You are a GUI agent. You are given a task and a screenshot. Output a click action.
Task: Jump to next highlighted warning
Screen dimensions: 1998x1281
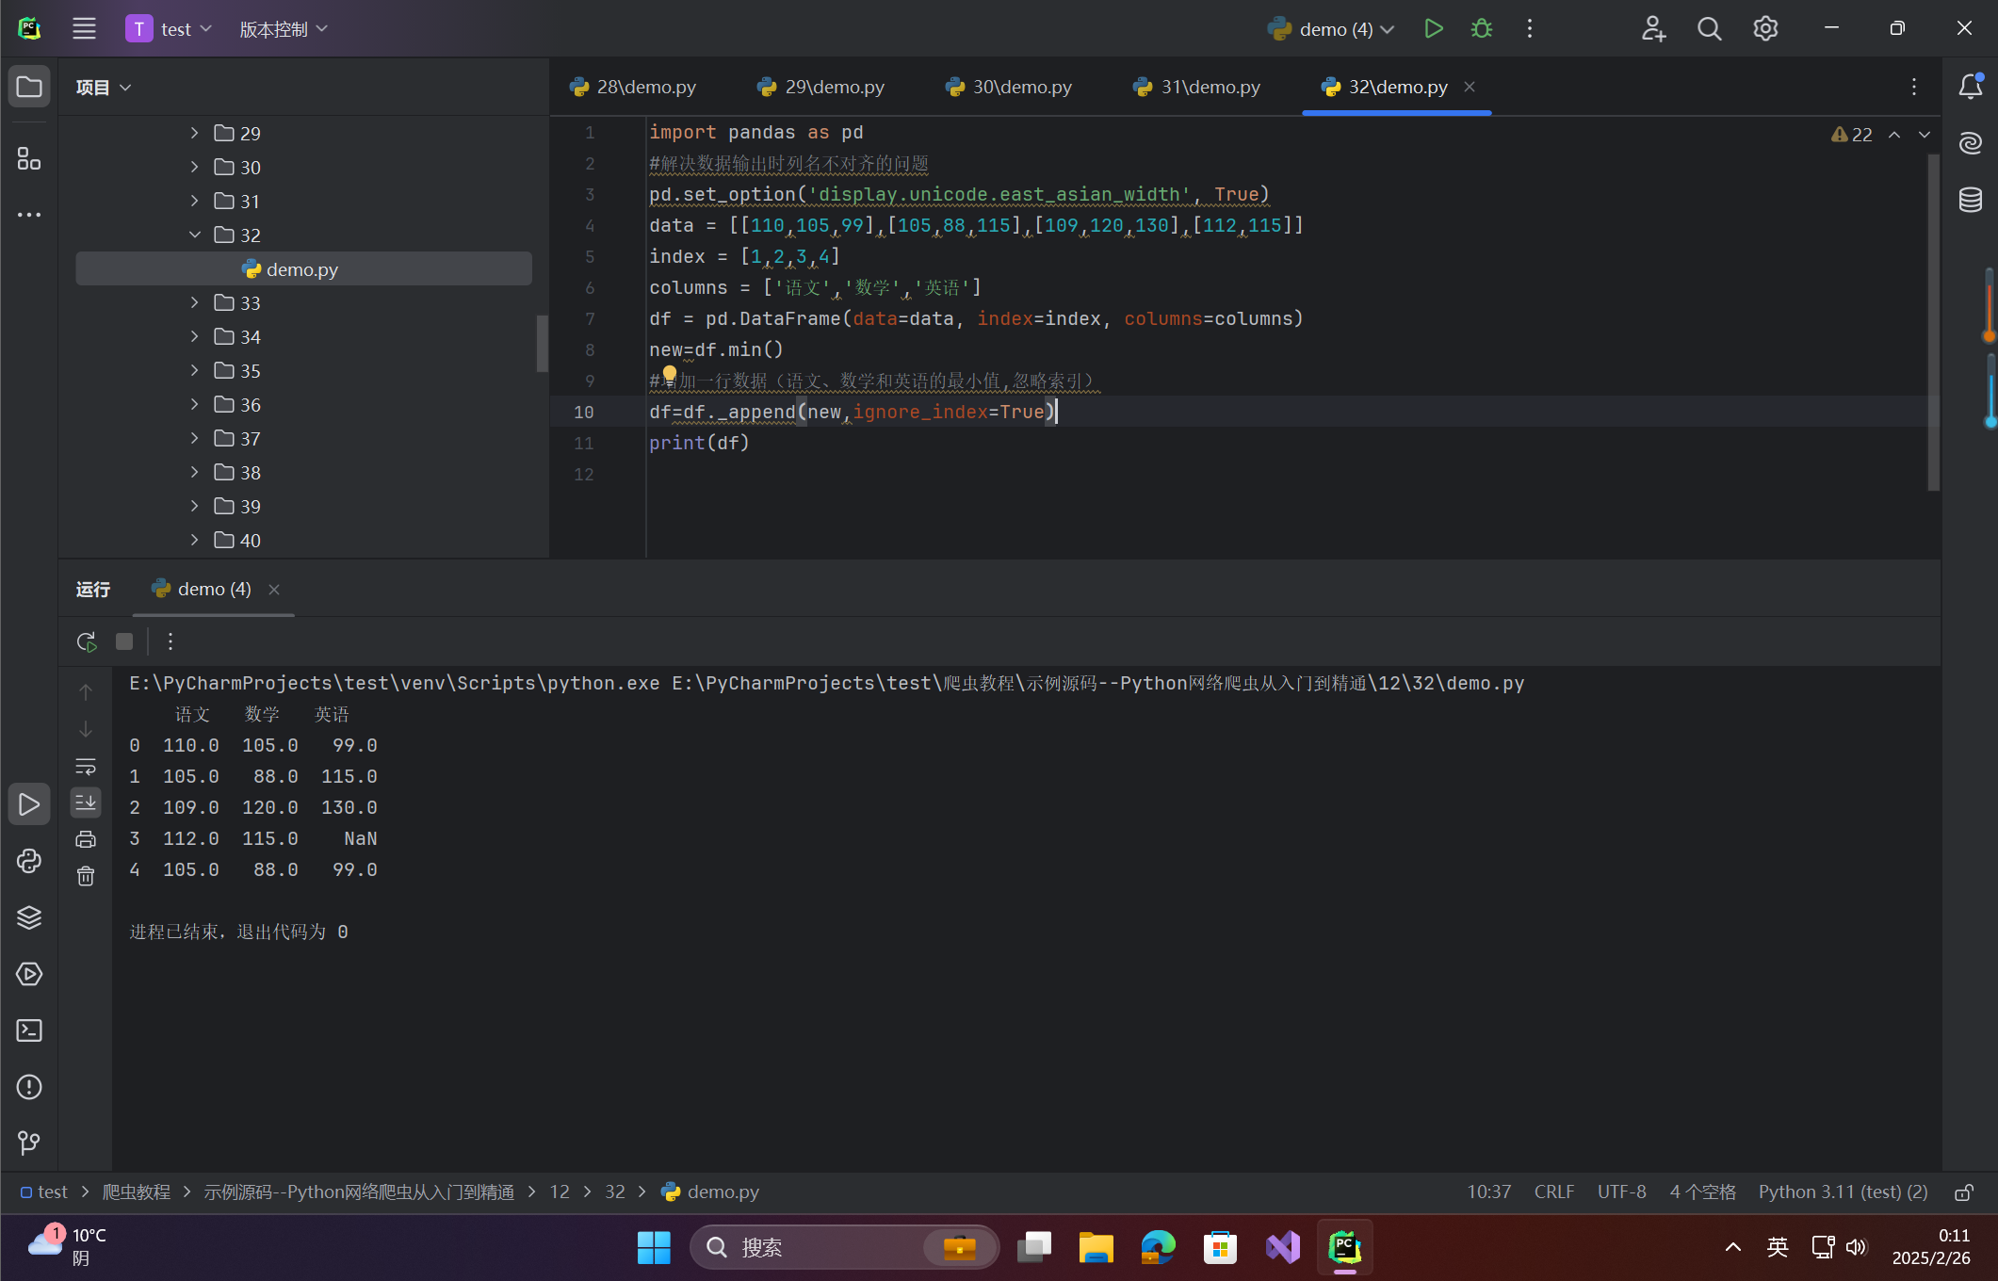click(x=1925, y=135)
